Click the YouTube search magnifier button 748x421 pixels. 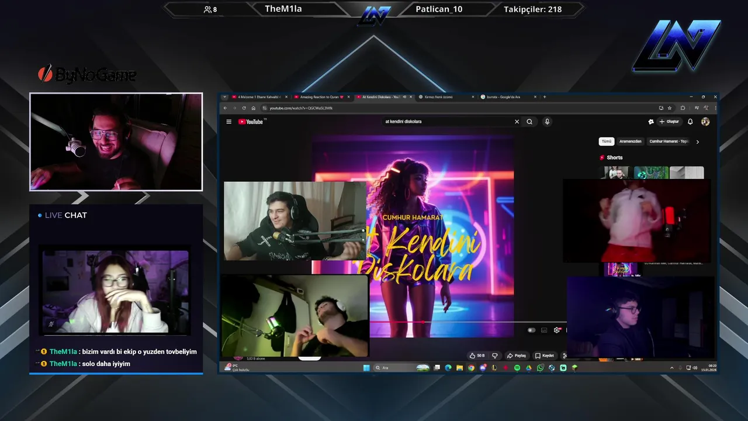[529, 122]
